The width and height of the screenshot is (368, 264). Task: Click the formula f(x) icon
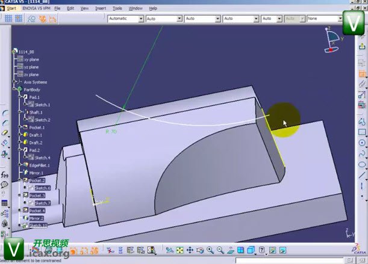click(5, 175)
